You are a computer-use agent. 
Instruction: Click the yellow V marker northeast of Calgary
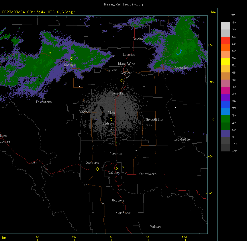(123, 167)
